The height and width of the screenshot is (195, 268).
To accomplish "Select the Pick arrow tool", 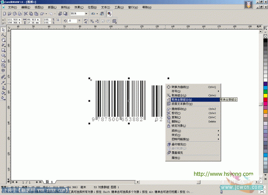I will tap(3, 29).
